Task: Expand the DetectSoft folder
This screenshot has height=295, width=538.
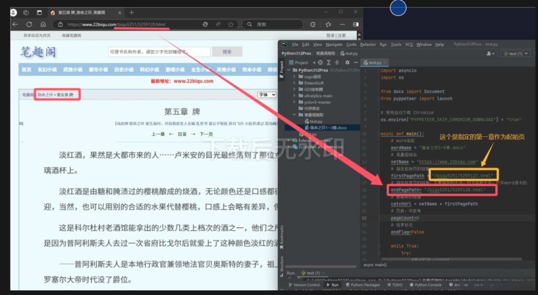Action: pos(294,83)
